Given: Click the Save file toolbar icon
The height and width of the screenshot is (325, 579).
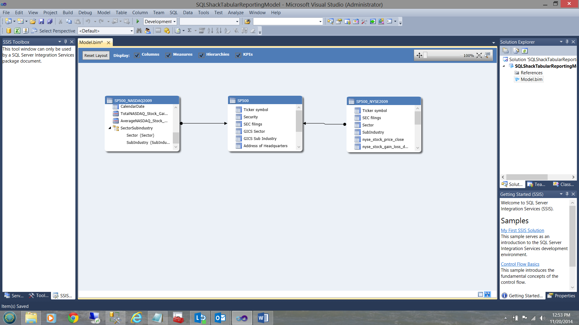Looking at the screenshot, I should 41,21.
